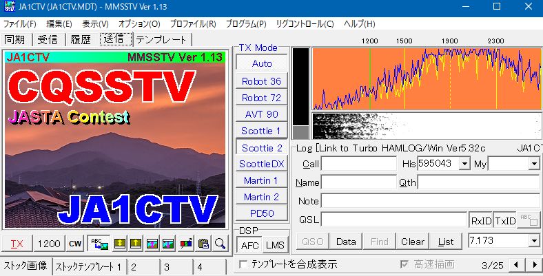
Task: Open the ヘルプ(H) menu
Action: [x=360, y=24]
